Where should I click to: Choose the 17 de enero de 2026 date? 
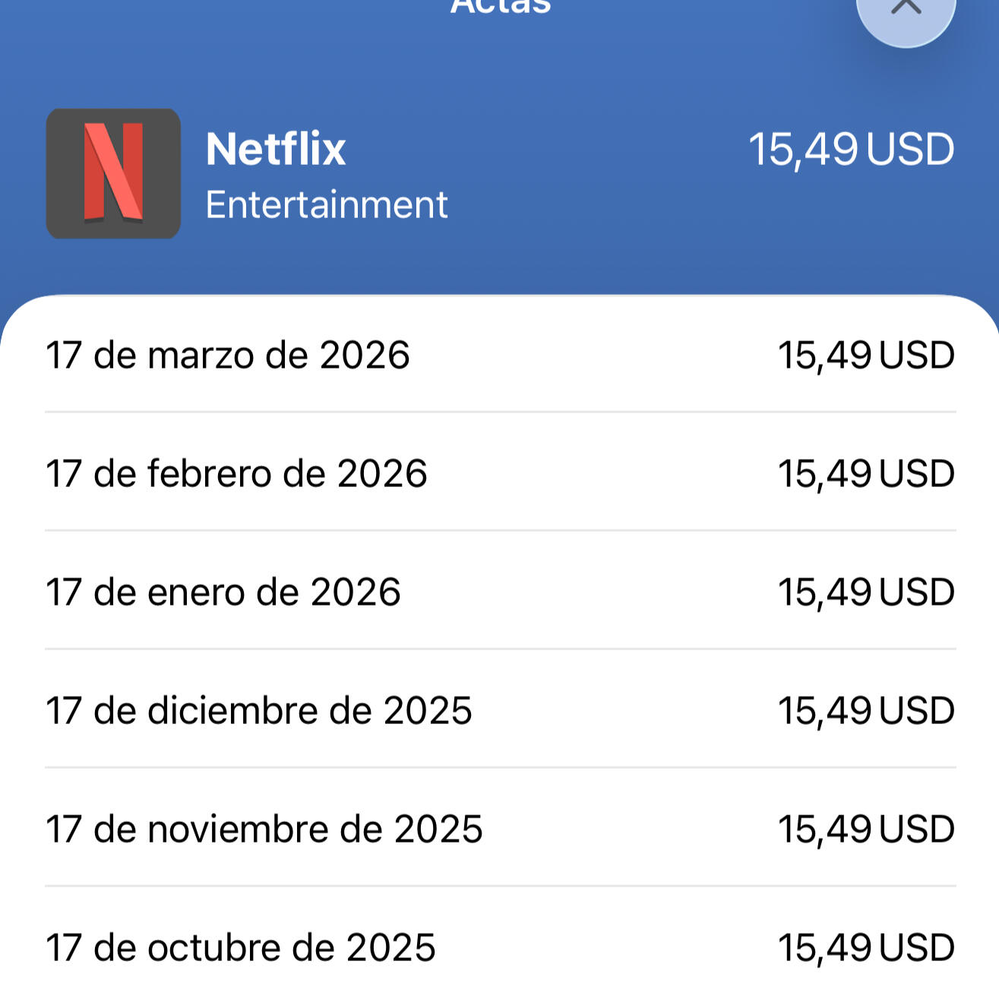click(x=223, y=592)
